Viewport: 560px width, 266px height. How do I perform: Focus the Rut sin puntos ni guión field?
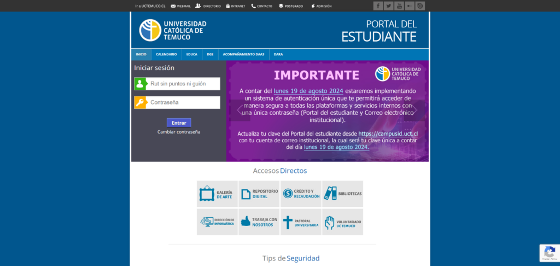coord(177,84)
